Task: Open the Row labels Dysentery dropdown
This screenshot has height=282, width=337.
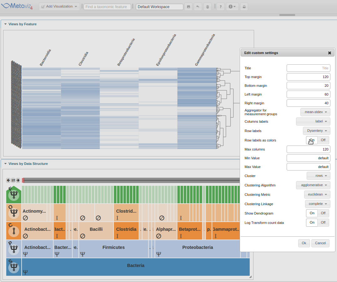Action: coord(317,131)
